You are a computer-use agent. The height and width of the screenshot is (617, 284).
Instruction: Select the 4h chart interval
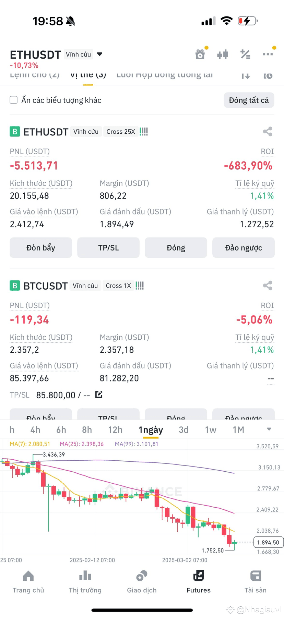(x=35, y=430)
